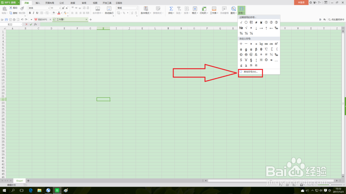The height and width of the screenshot is (194, 346).
Task: Select the Sheet1 sheet tab
Action: [19, 181]
